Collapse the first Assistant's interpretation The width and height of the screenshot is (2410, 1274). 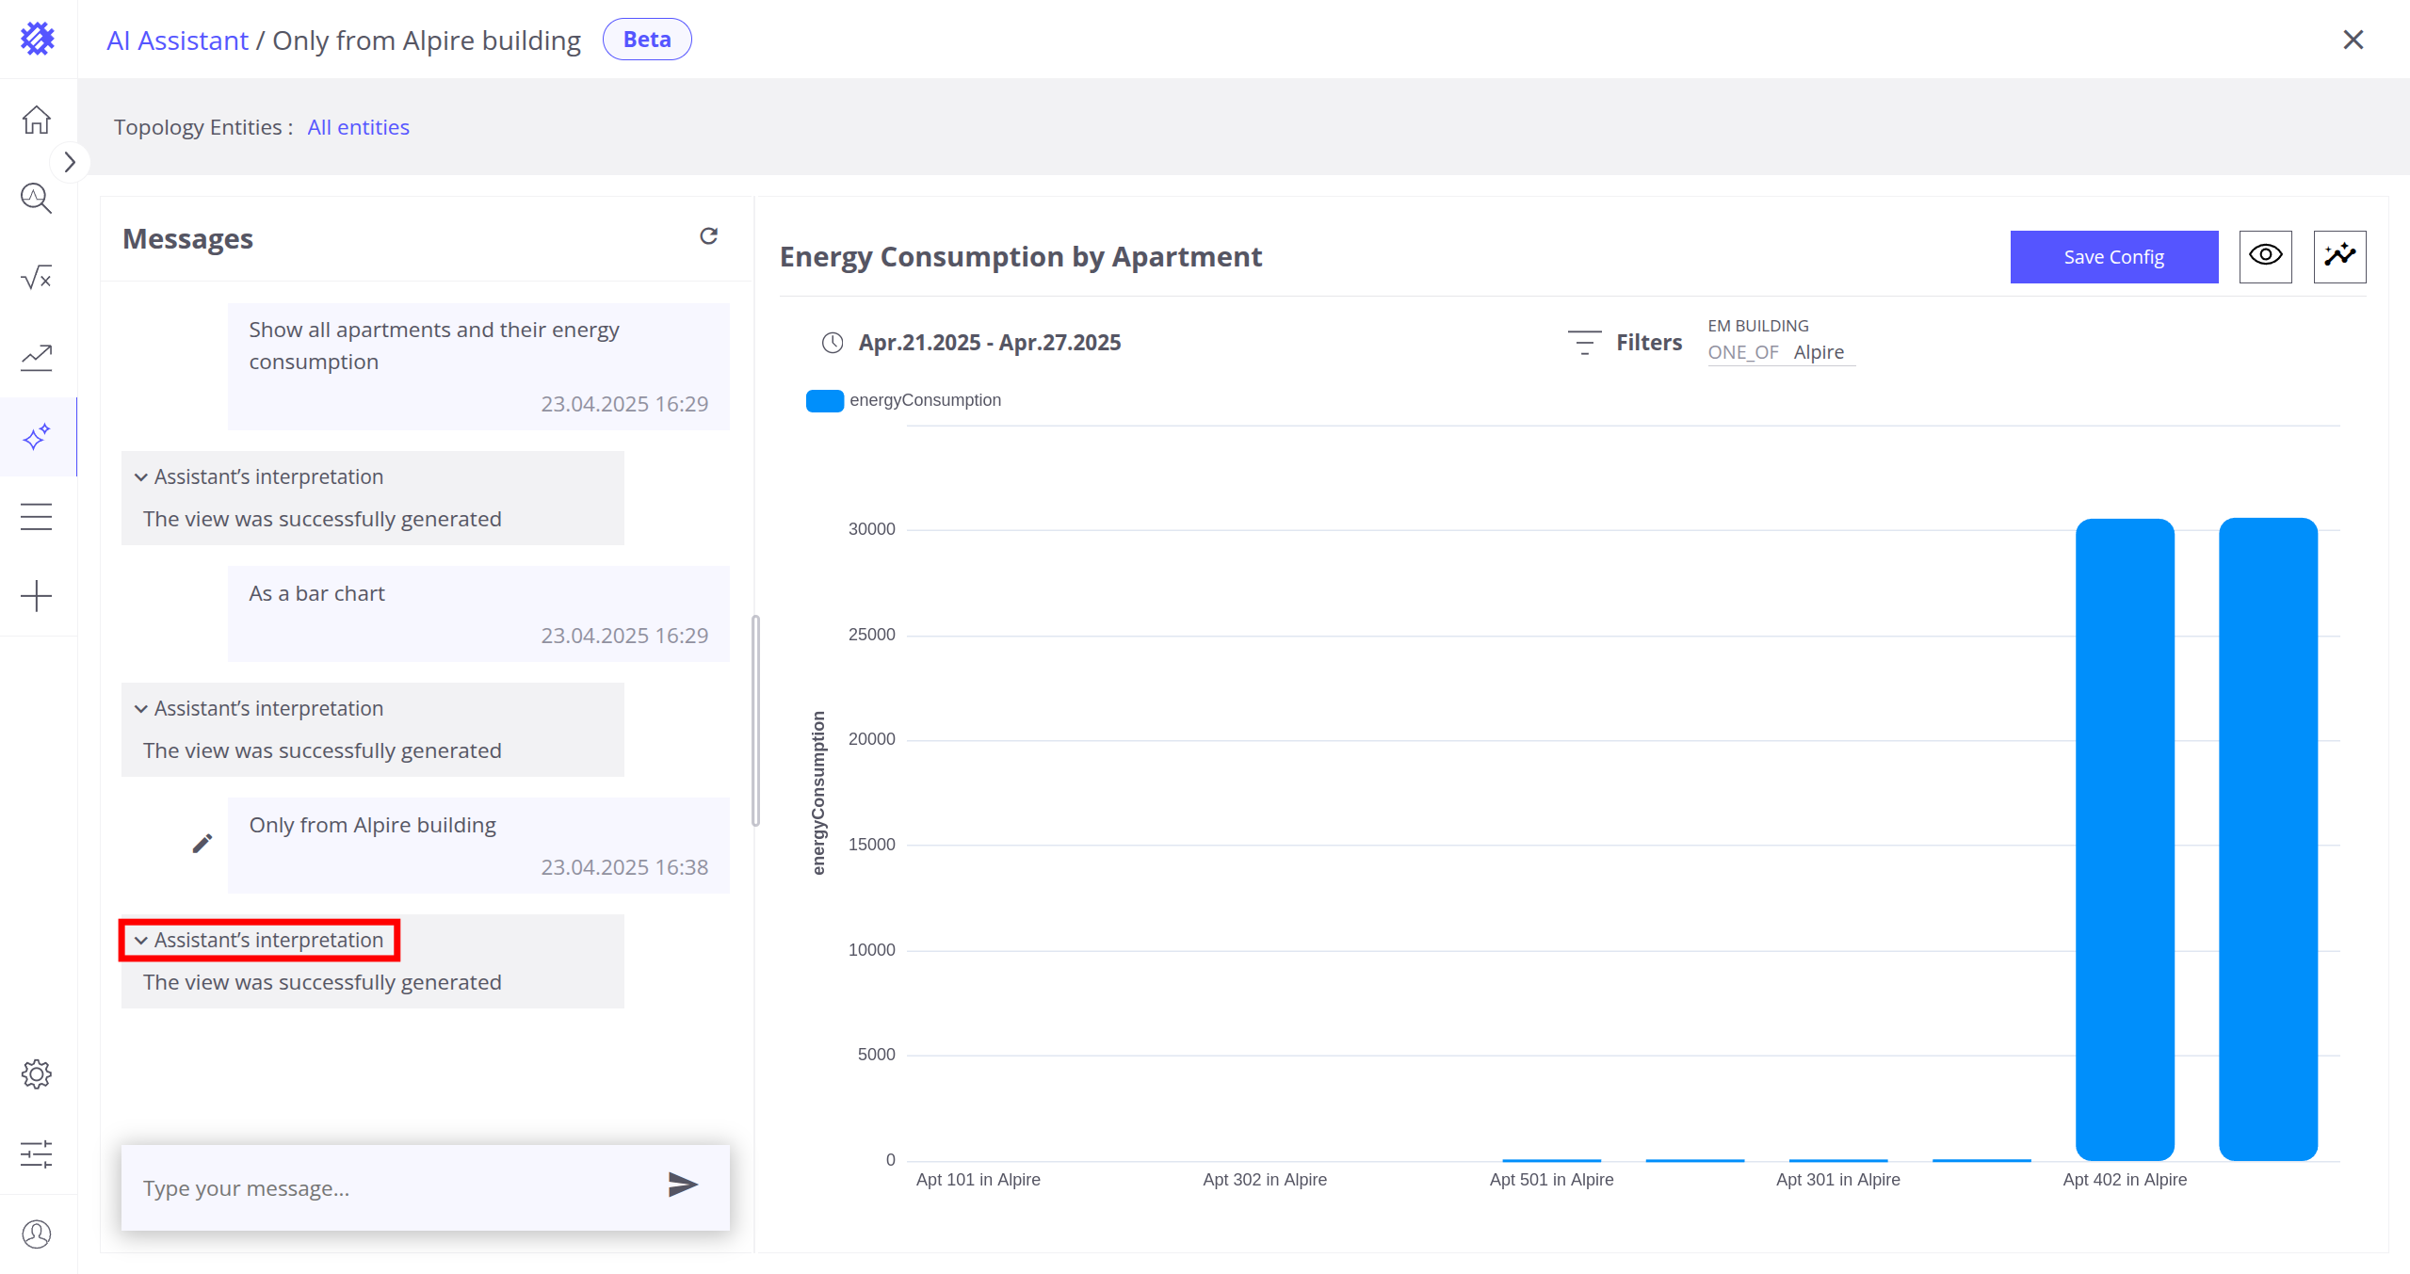259,477
